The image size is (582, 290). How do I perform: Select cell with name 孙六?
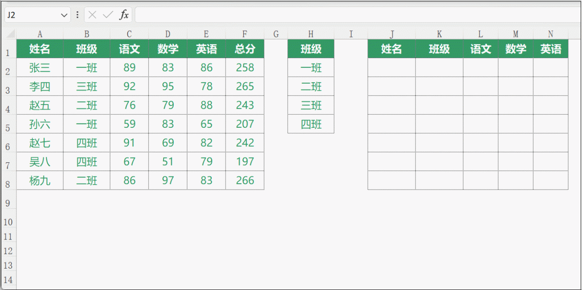(40, 124)
